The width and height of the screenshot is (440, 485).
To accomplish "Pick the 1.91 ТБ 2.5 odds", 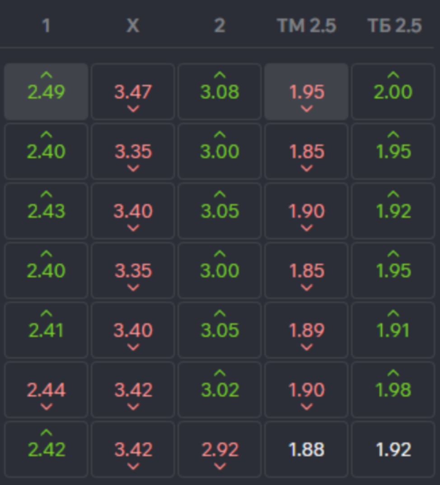I will (393, 330).
